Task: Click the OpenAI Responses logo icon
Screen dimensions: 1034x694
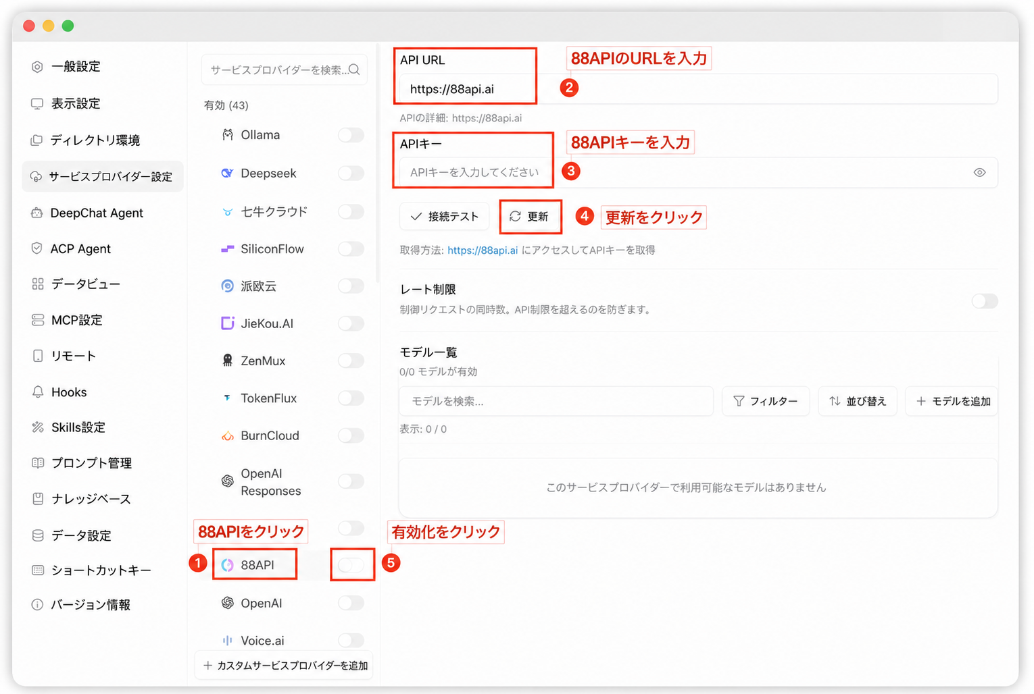Action: [228, 481]
